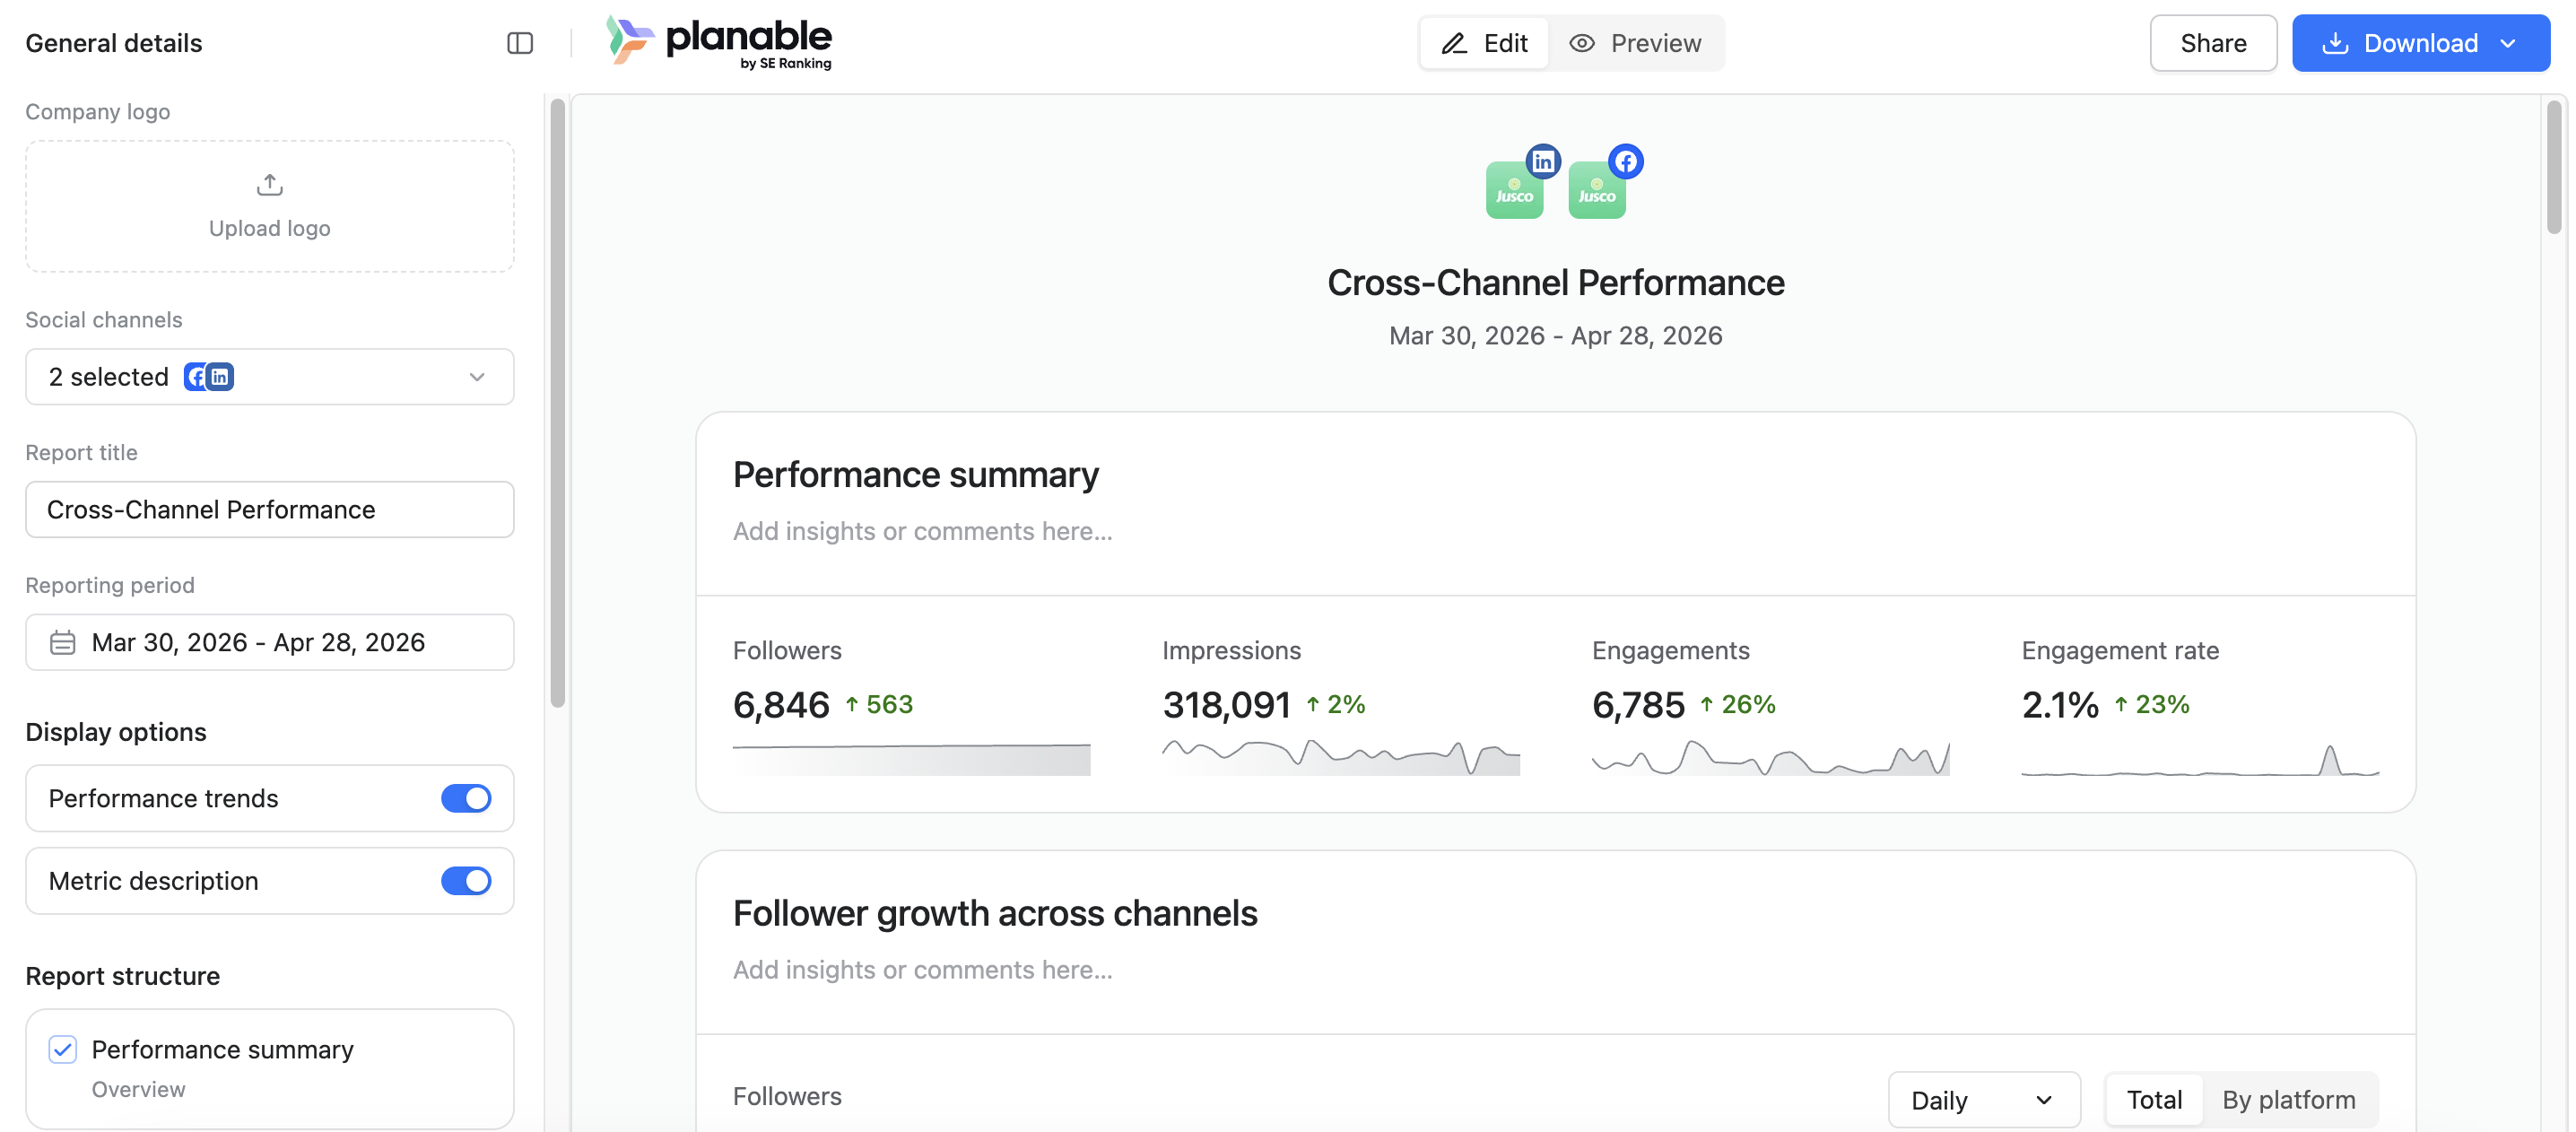Viewport: 2576px width, 1132px height.
Task: Expand the Social channels dropdown
Action: pos(270,377)
